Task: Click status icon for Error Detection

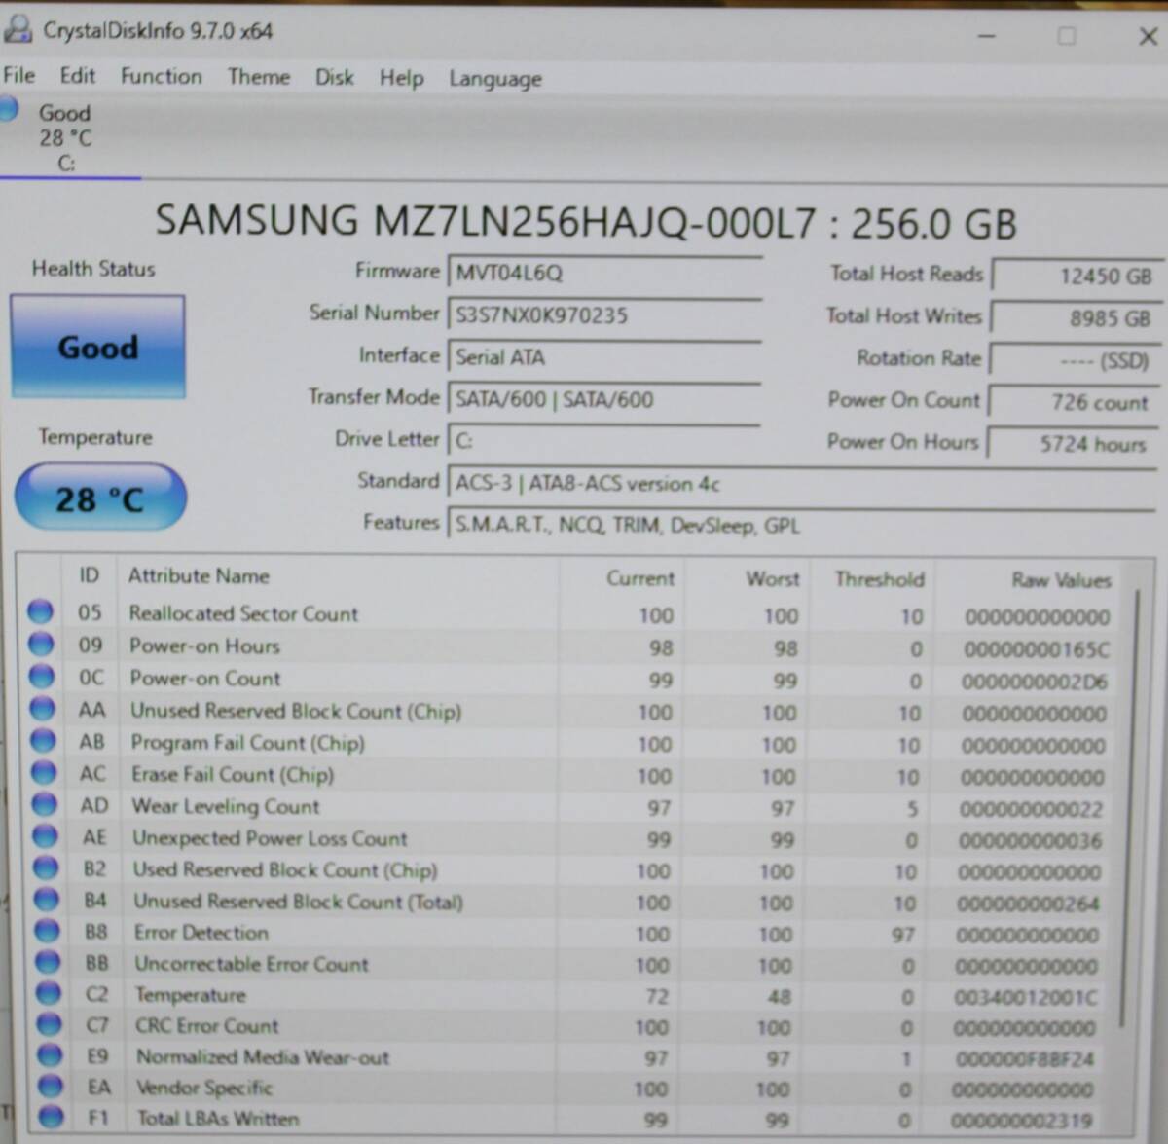Action: (48, 931)
